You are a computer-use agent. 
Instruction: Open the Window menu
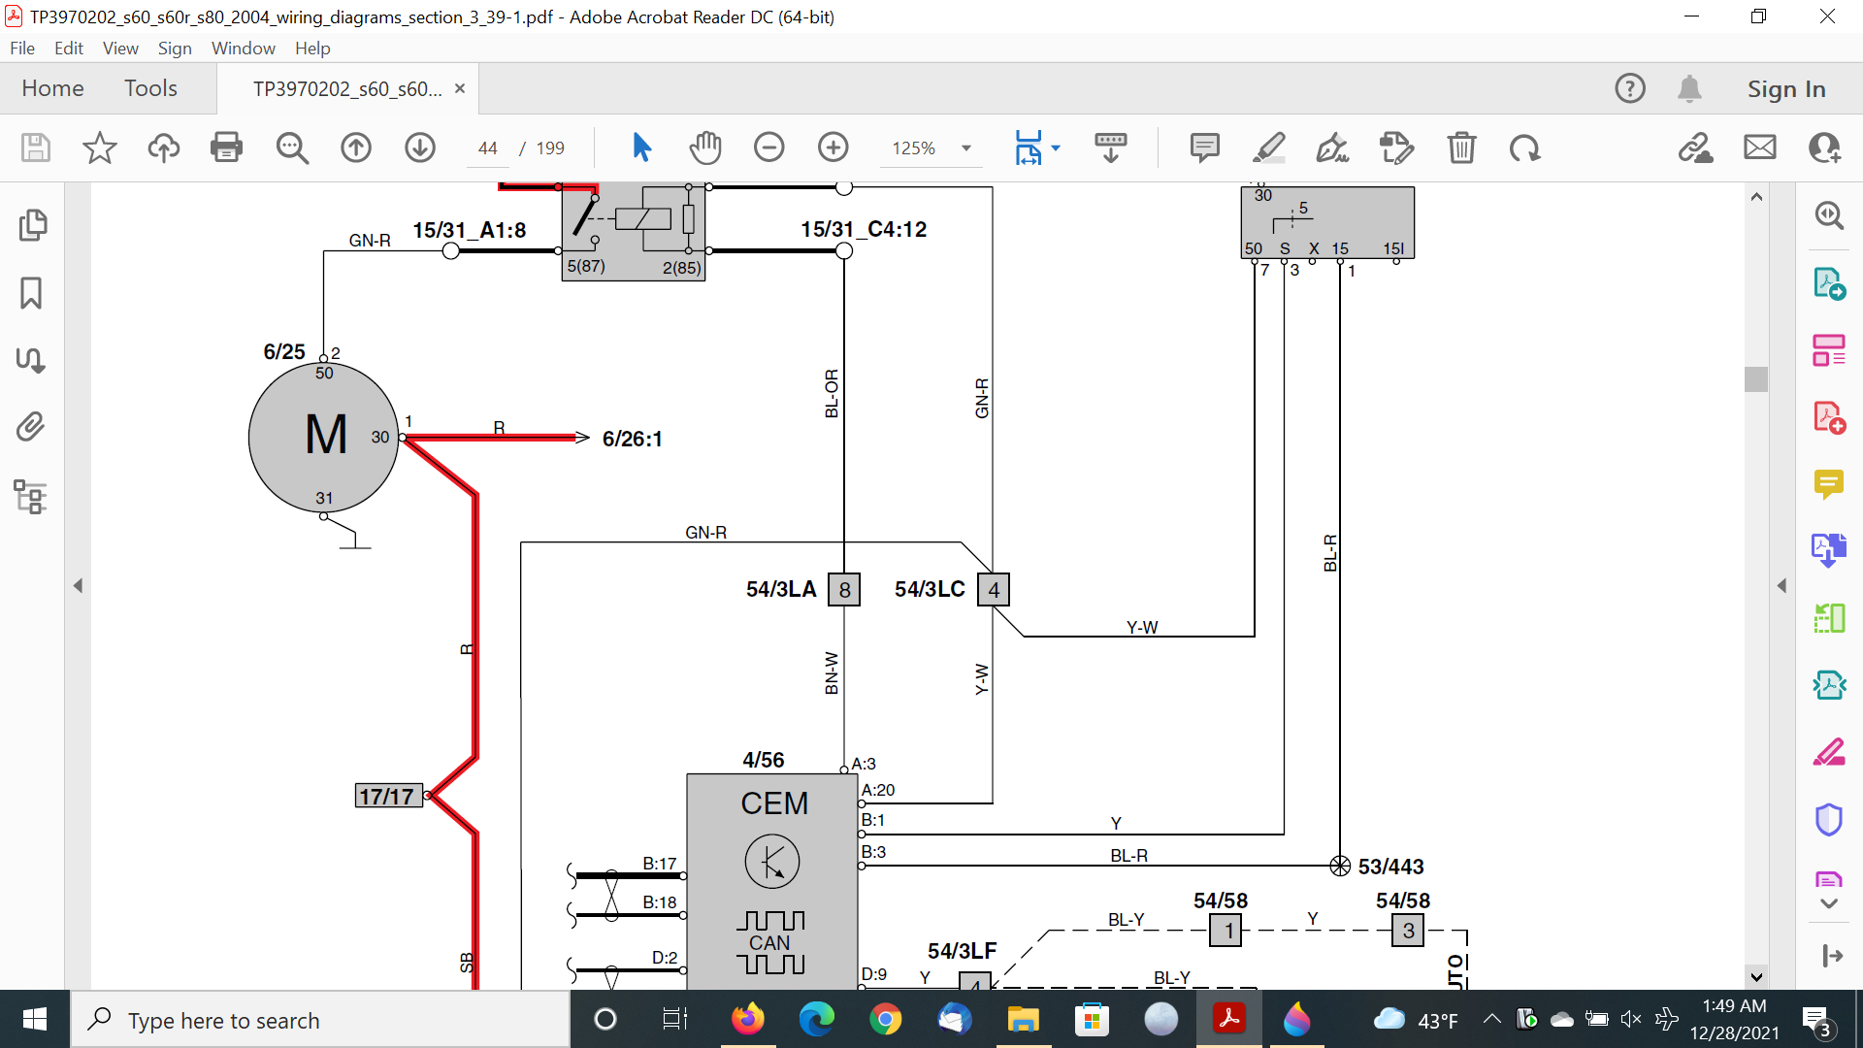pos(243,49)
